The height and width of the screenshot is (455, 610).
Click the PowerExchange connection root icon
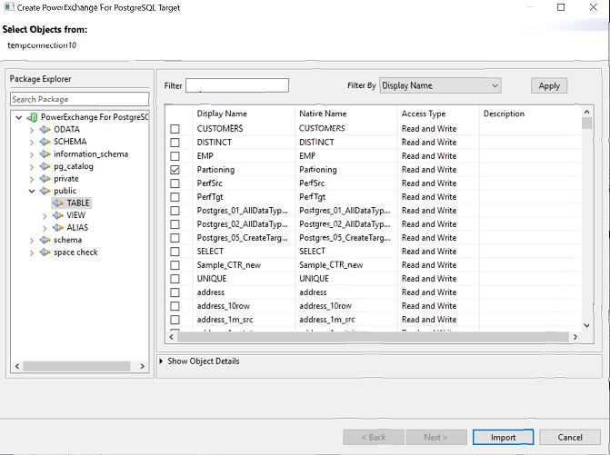[x=34, y=117]
